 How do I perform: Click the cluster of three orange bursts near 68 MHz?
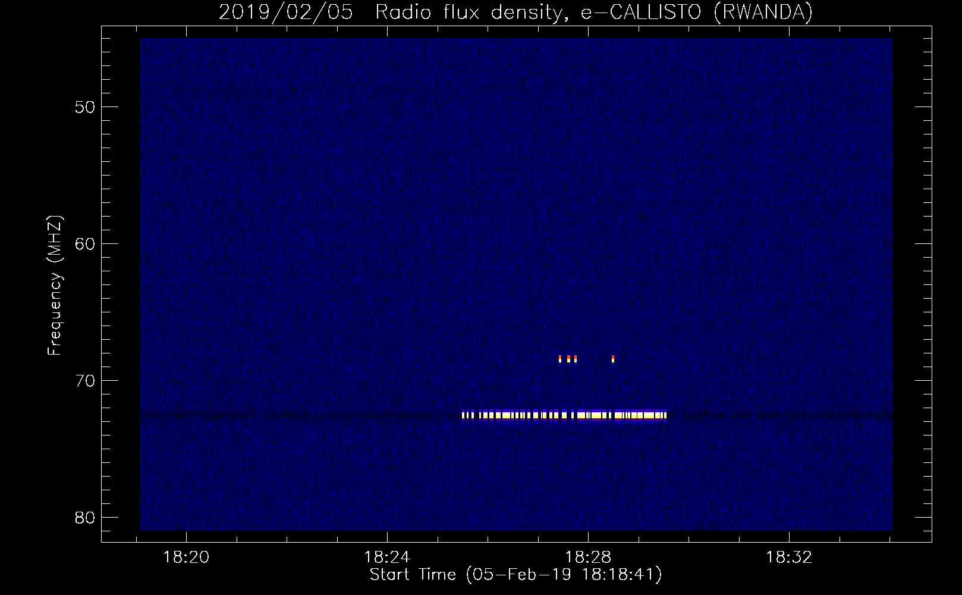coord(568,359)
